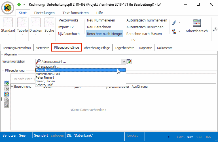Viewport: 218px width, 142px height.
Task: Select Schätz, Rolf from the list
Action: (x=81, y=85)
